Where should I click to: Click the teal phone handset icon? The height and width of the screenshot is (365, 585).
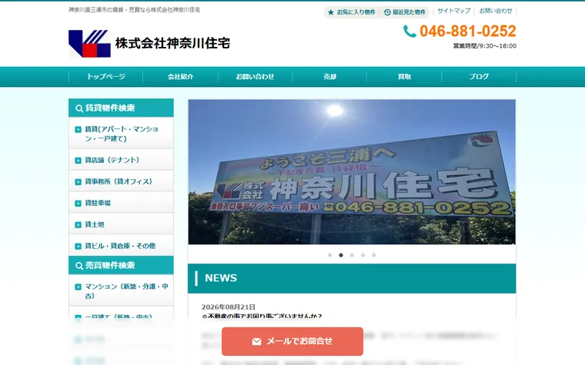pyautogui.click(x=409, y=32)
